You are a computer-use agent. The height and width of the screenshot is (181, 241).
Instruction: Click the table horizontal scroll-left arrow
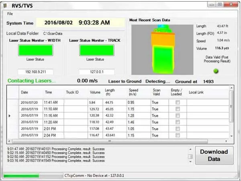pyautogui.click(x=9, y=141)
